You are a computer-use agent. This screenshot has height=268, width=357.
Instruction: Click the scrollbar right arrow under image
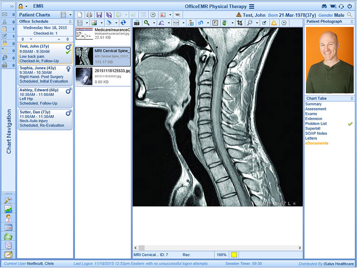pyautogui.click(x=299, y=248)
